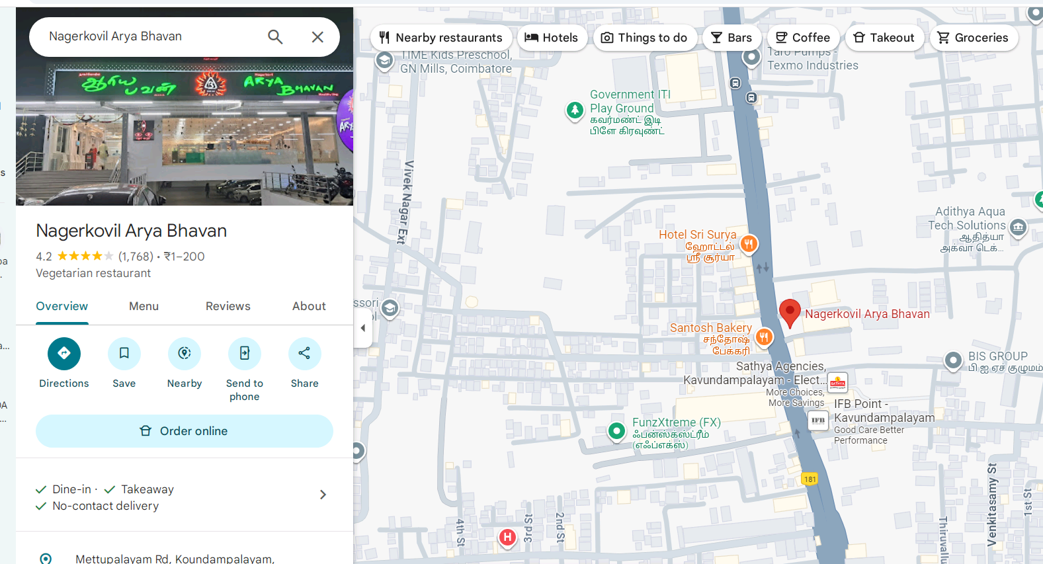This screenshot has height=564, width=1043.
Task: Click Adithya Aqua Tech Solutions marker
Action: (x=1019, y=228)
